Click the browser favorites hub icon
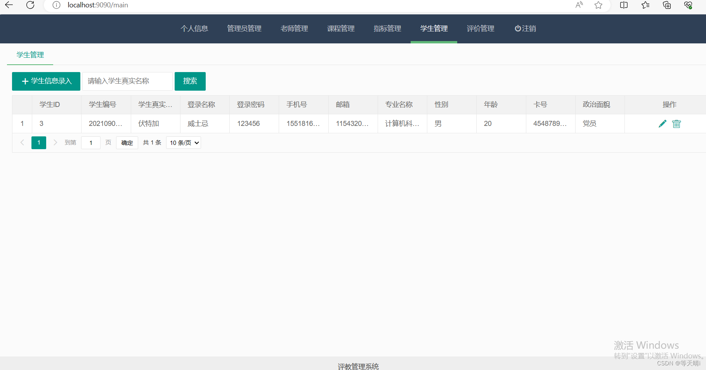The image size is (706, 370). pos(645,5)
